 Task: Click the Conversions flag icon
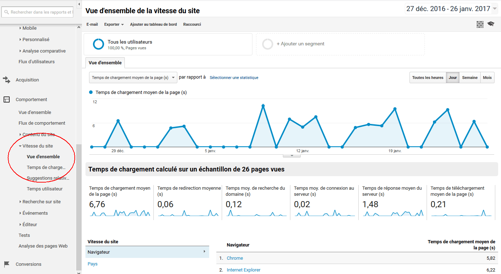click(6, 264)
